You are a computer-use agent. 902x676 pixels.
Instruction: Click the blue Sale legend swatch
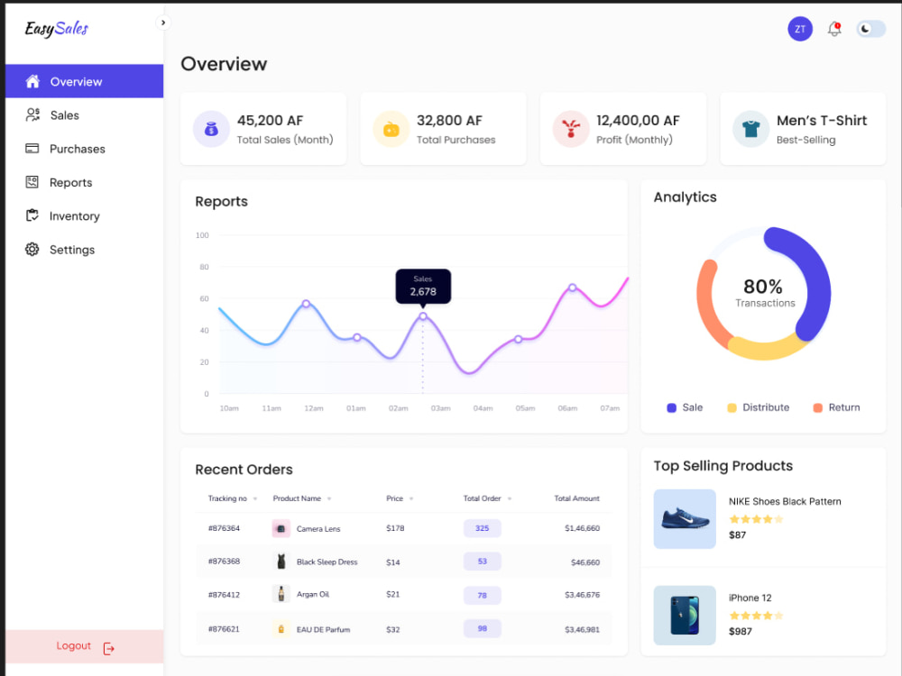pos(671,408)
